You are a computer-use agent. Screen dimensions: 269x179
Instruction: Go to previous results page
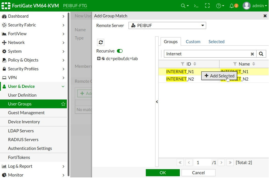click(189, 163)
